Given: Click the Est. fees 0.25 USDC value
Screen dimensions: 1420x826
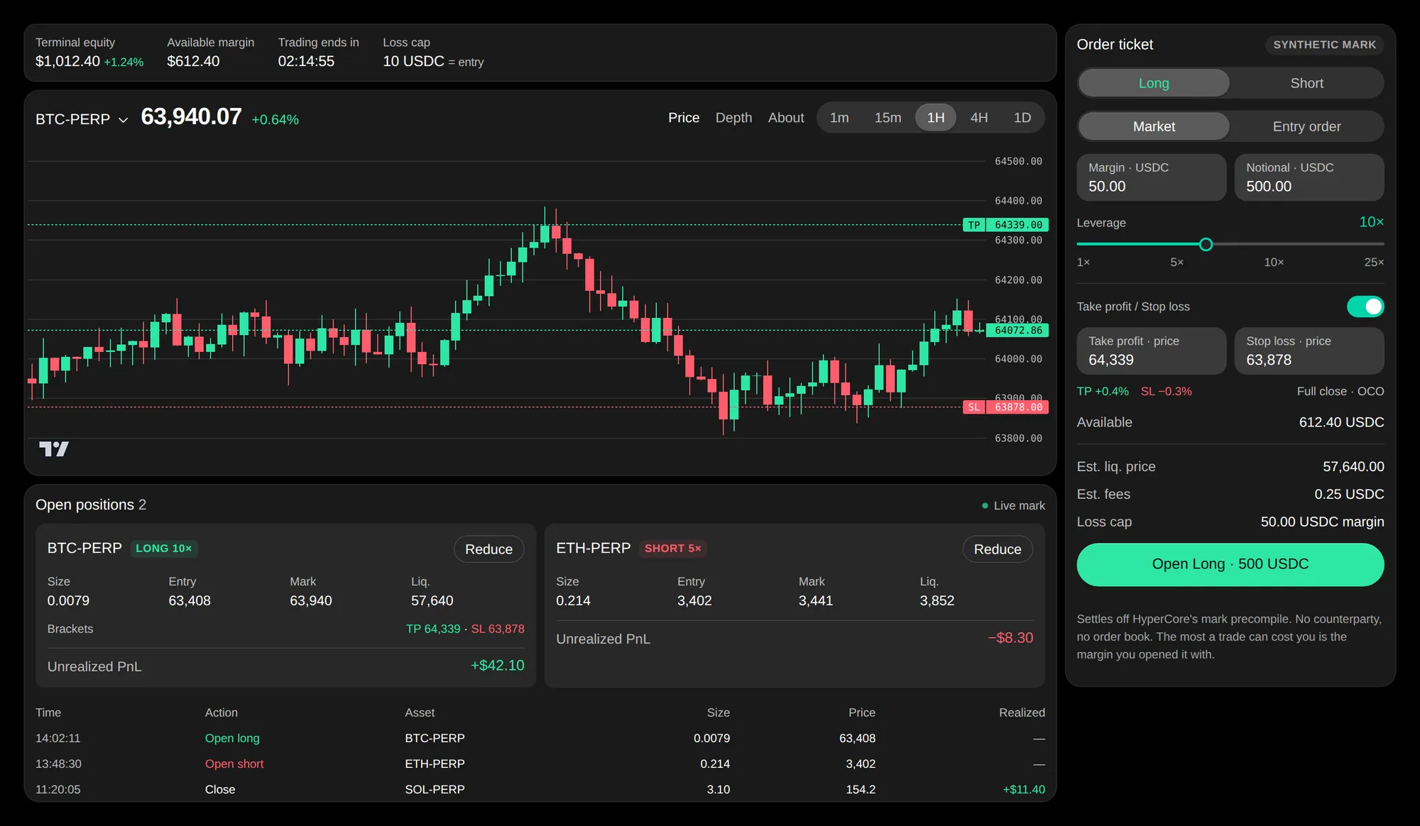Looking at the screenshot, I should coord(1349,495).
